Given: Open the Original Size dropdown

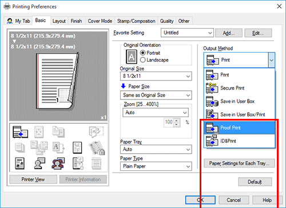Looking at the screenshot, I should click(156, 76).
